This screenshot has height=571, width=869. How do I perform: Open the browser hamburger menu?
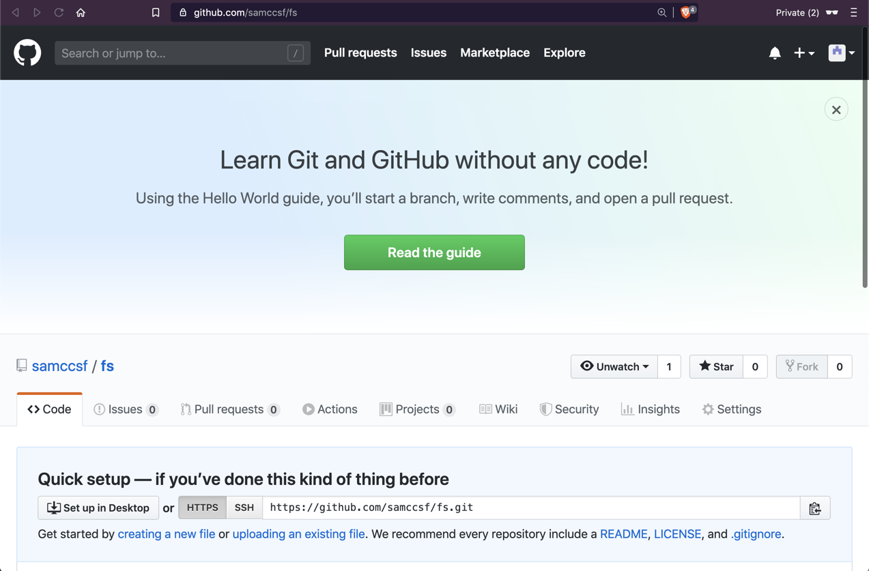coord(853,12)
